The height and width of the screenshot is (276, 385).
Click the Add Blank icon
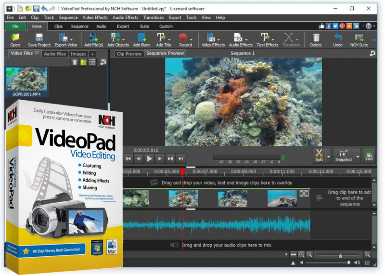coord(141,40)
